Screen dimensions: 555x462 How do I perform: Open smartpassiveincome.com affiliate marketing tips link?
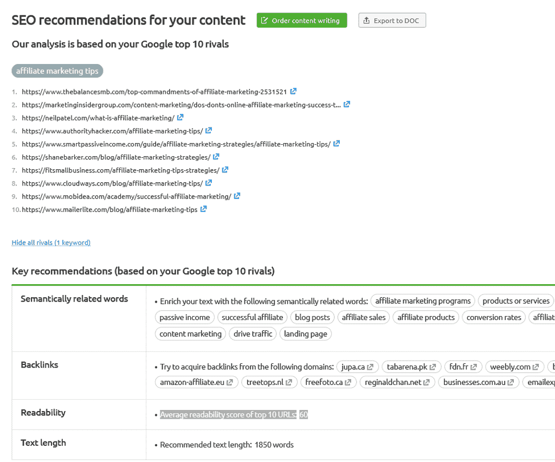coord(176,144)
